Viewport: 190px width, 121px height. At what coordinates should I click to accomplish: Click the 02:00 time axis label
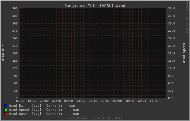click(81, 101)
